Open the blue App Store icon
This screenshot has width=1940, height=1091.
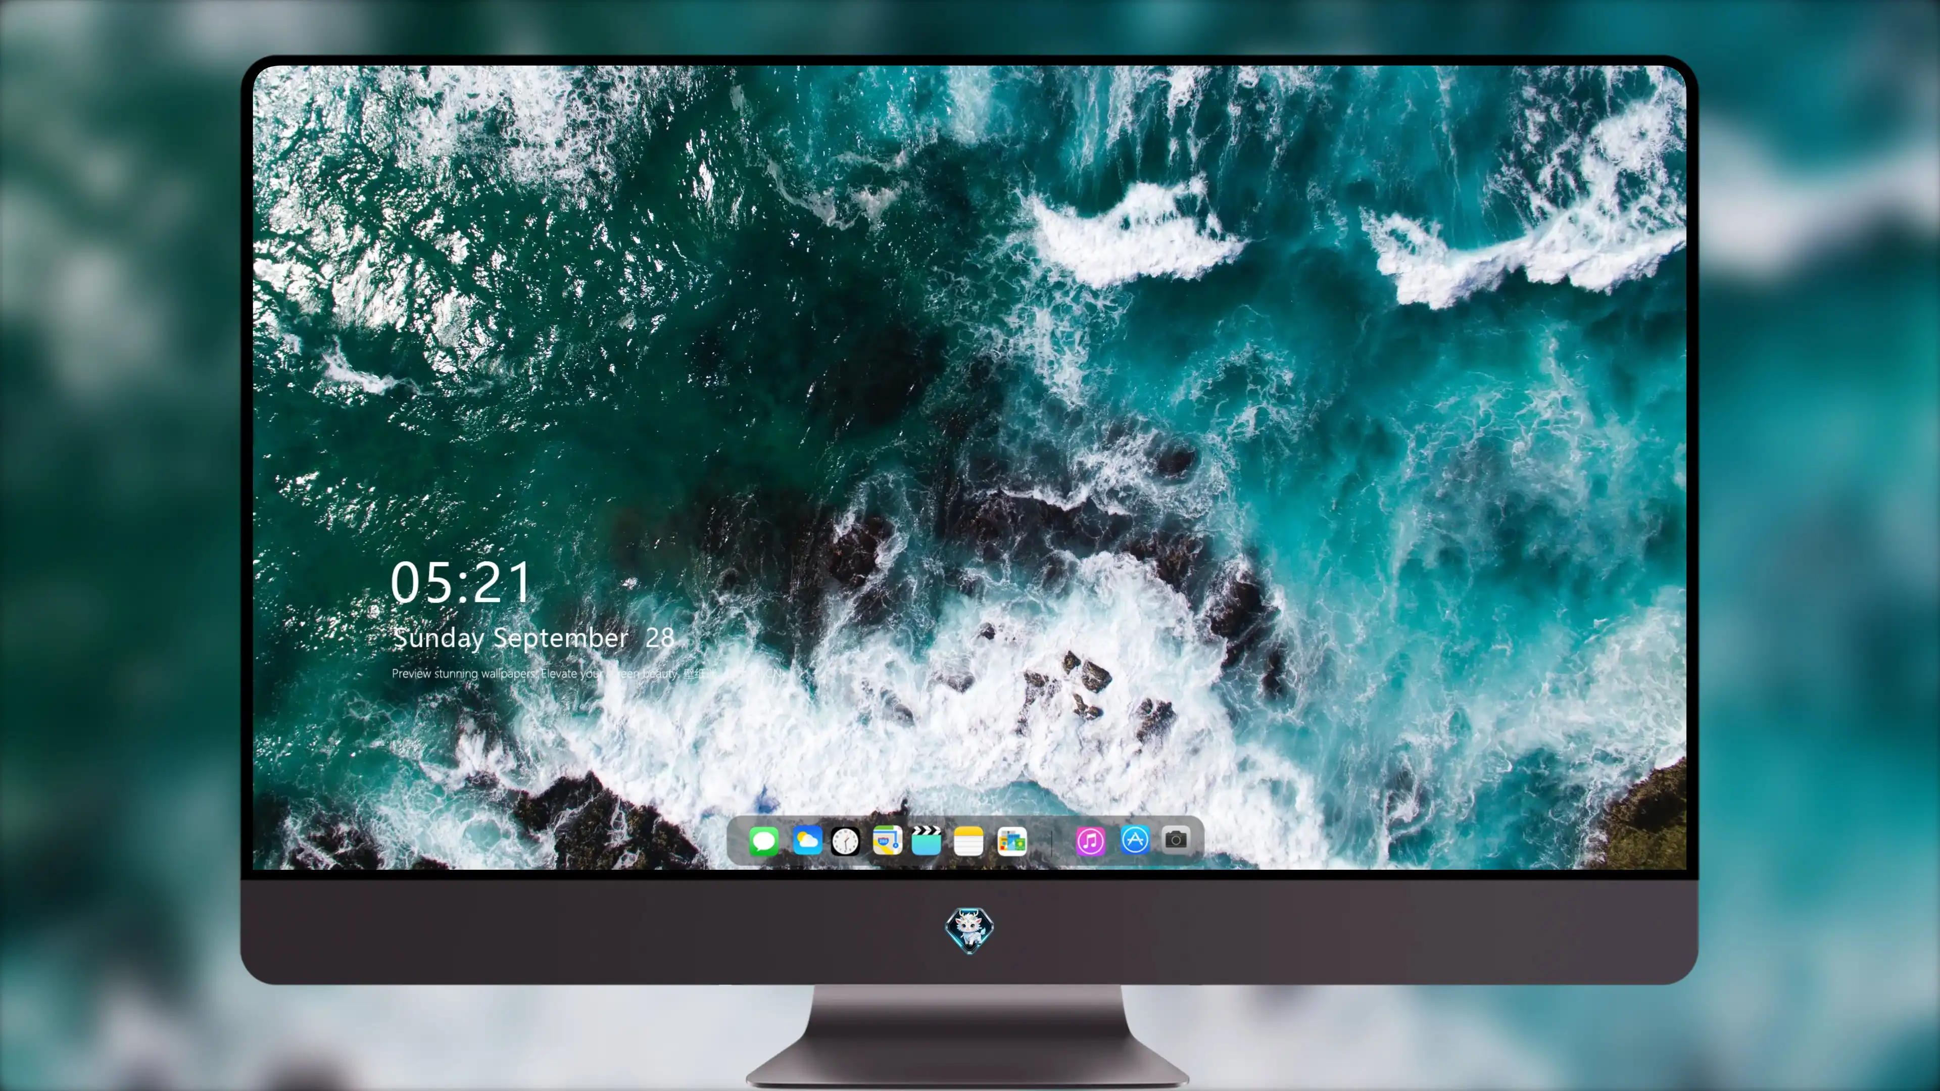coord(1135,839)
